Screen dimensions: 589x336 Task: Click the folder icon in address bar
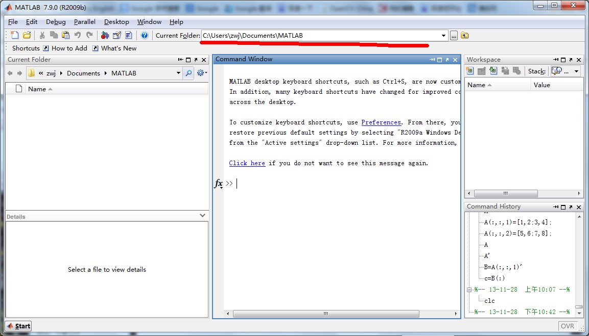pyautogui.click(x=32, y=73)
